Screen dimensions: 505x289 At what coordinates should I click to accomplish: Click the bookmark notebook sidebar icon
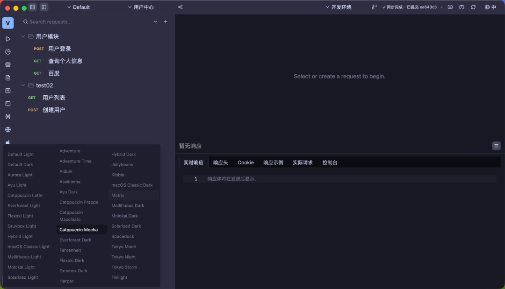coord(8,91)
